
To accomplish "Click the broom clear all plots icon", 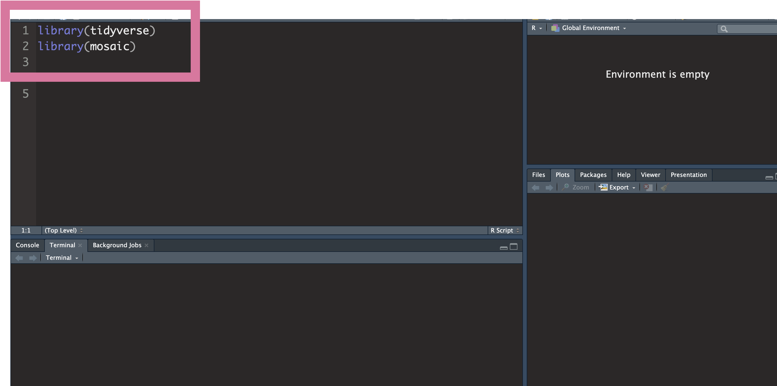I will [664, 188].
